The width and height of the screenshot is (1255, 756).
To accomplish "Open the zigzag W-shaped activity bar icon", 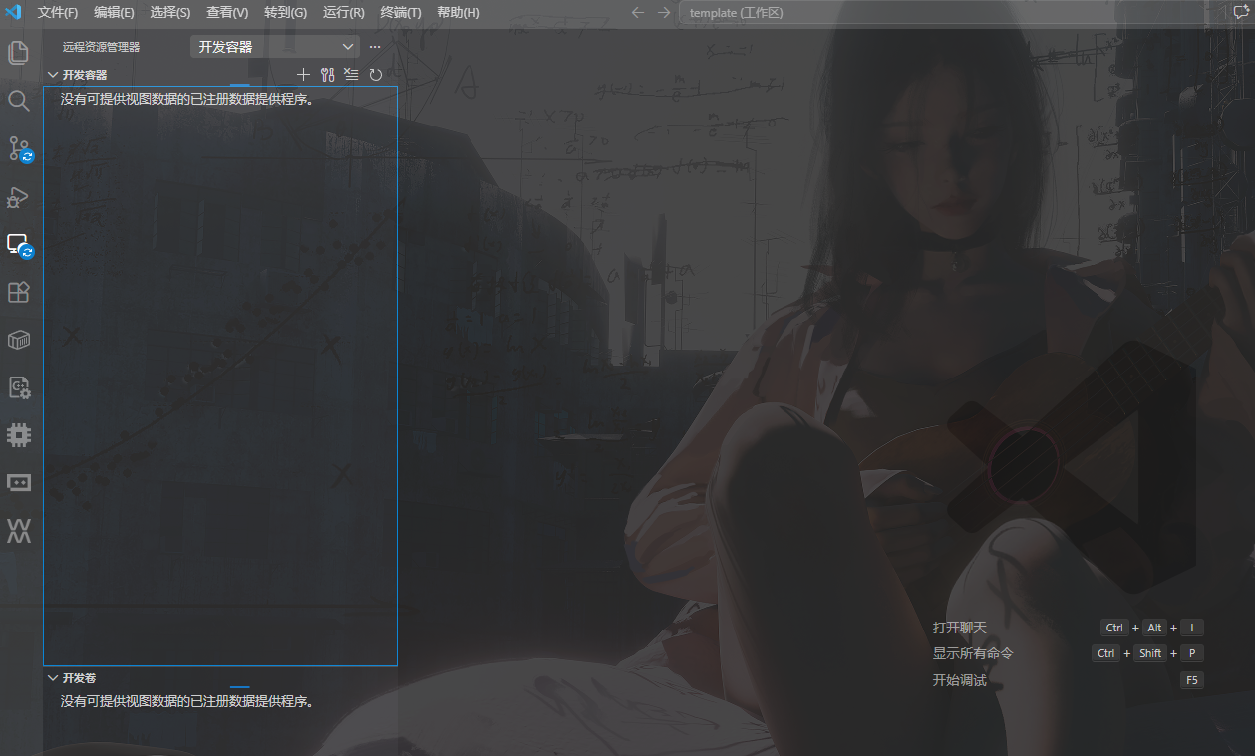I will (x=19, y=531).
